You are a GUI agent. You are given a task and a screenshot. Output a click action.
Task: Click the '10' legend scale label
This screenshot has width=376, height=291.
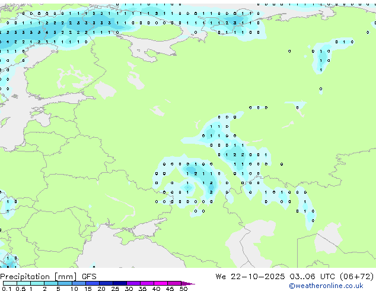74,289
